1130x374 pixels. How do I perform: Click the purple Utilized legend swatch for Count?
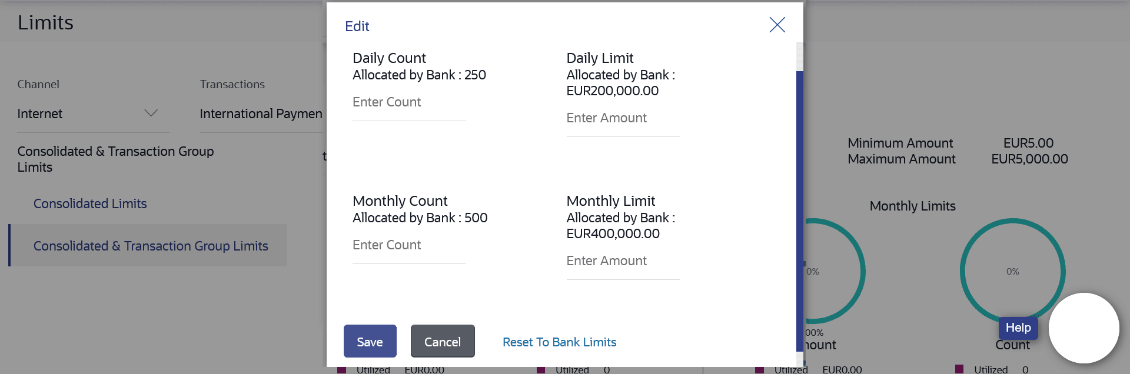click(959, 369)
